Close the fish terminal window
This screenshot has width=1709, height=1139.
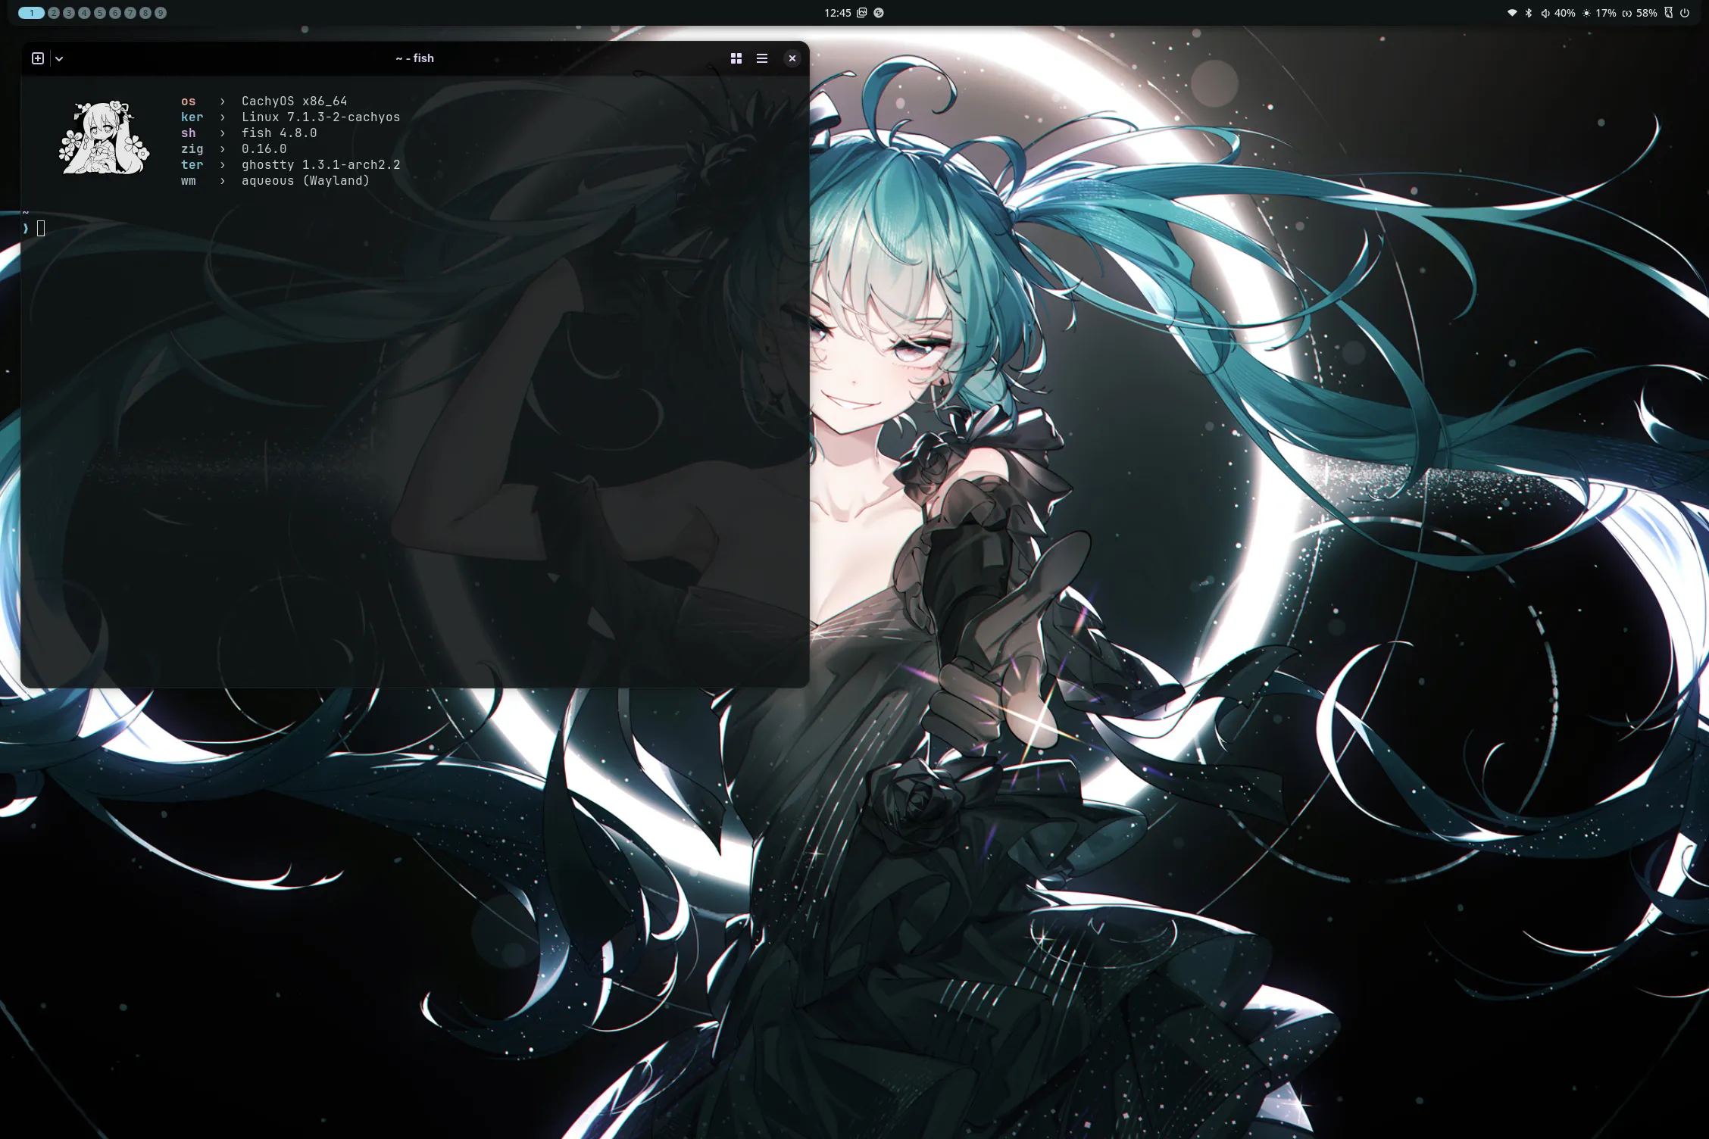pyautogui.click(x=792, y=58)
